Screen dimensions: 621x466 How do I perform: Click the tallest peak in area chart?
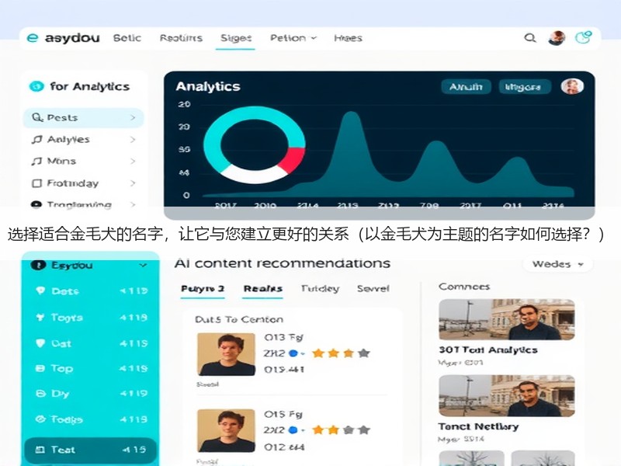click(351, 116)
